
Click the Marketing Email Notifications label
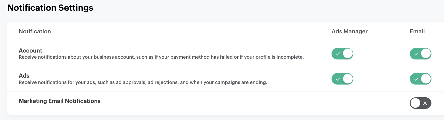pyautogui.click(x=60, y=101)
